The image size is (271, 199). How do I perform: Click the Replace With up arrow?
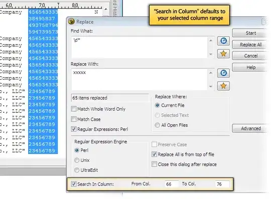point(211,73)
